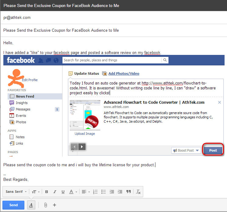
Task: Click the Links icon
Action: pyautogui.click(x=12, y=143)
